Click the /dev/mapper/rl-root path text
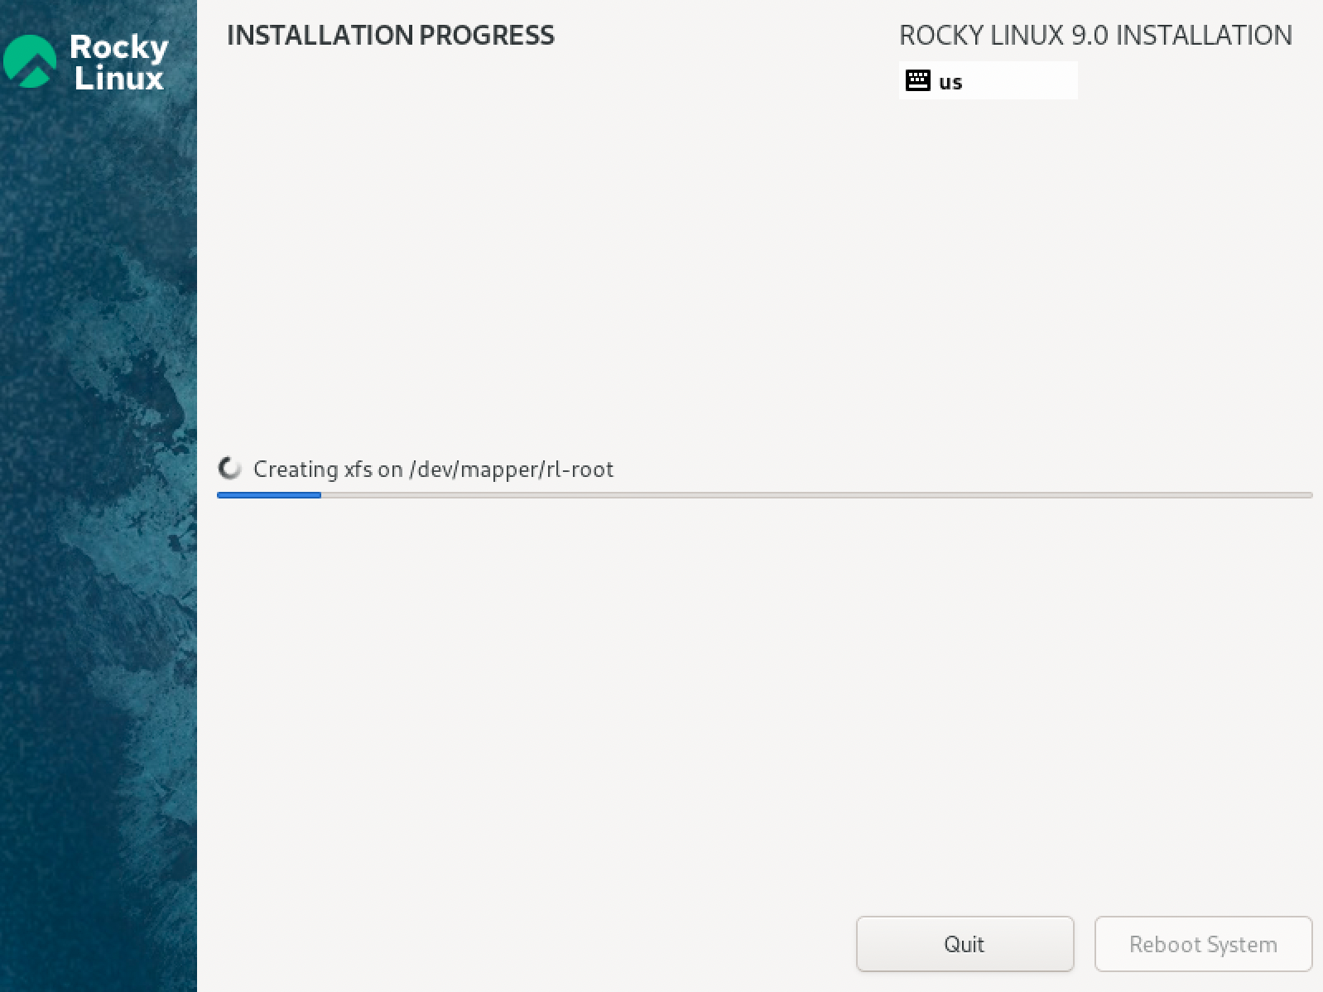1323x992 pixels. (512, 470)
